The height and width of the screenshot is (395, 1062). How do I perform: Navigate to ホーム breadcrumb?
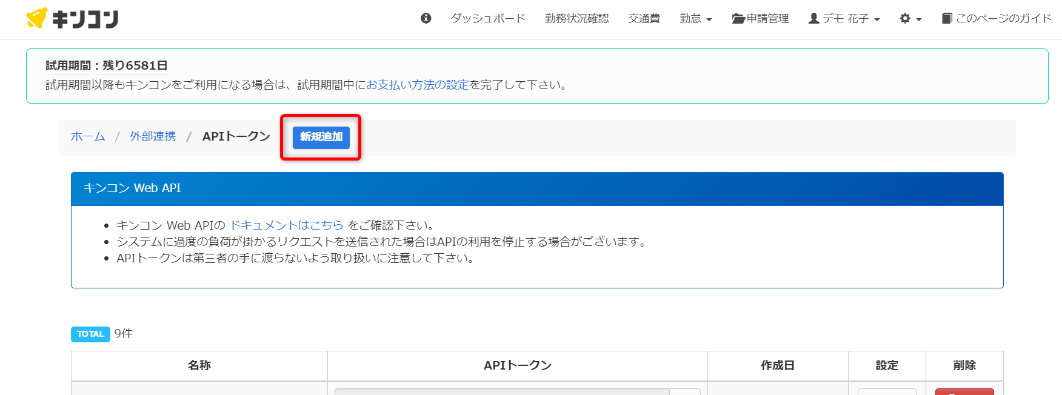[88, 136]
